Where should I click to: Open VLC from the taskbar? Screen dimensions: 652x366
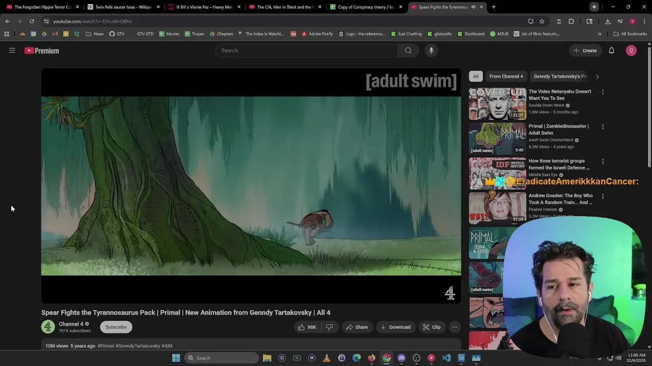click(327, 358)
